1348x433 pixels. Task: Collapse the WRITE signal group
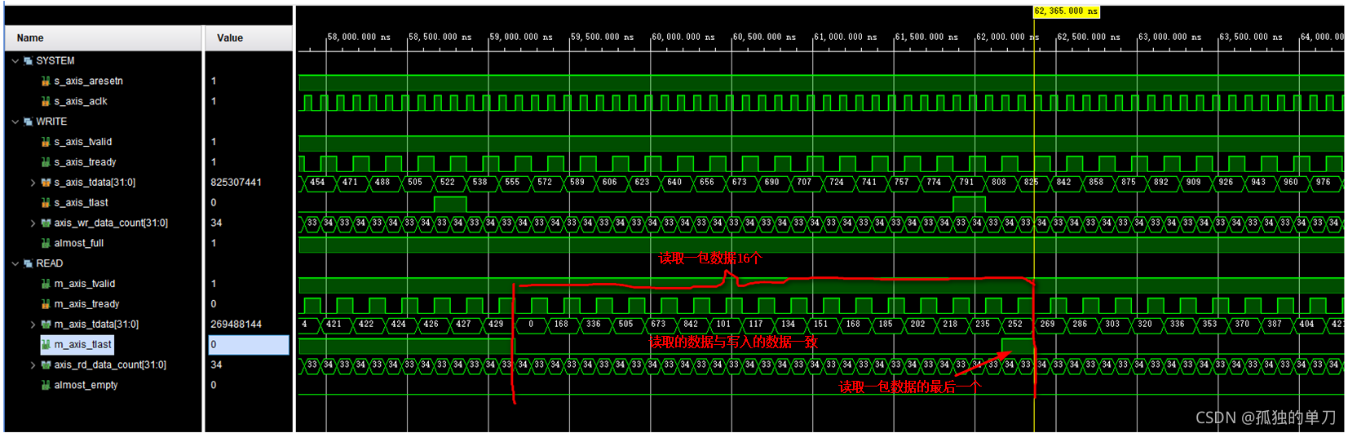[15, 122]
